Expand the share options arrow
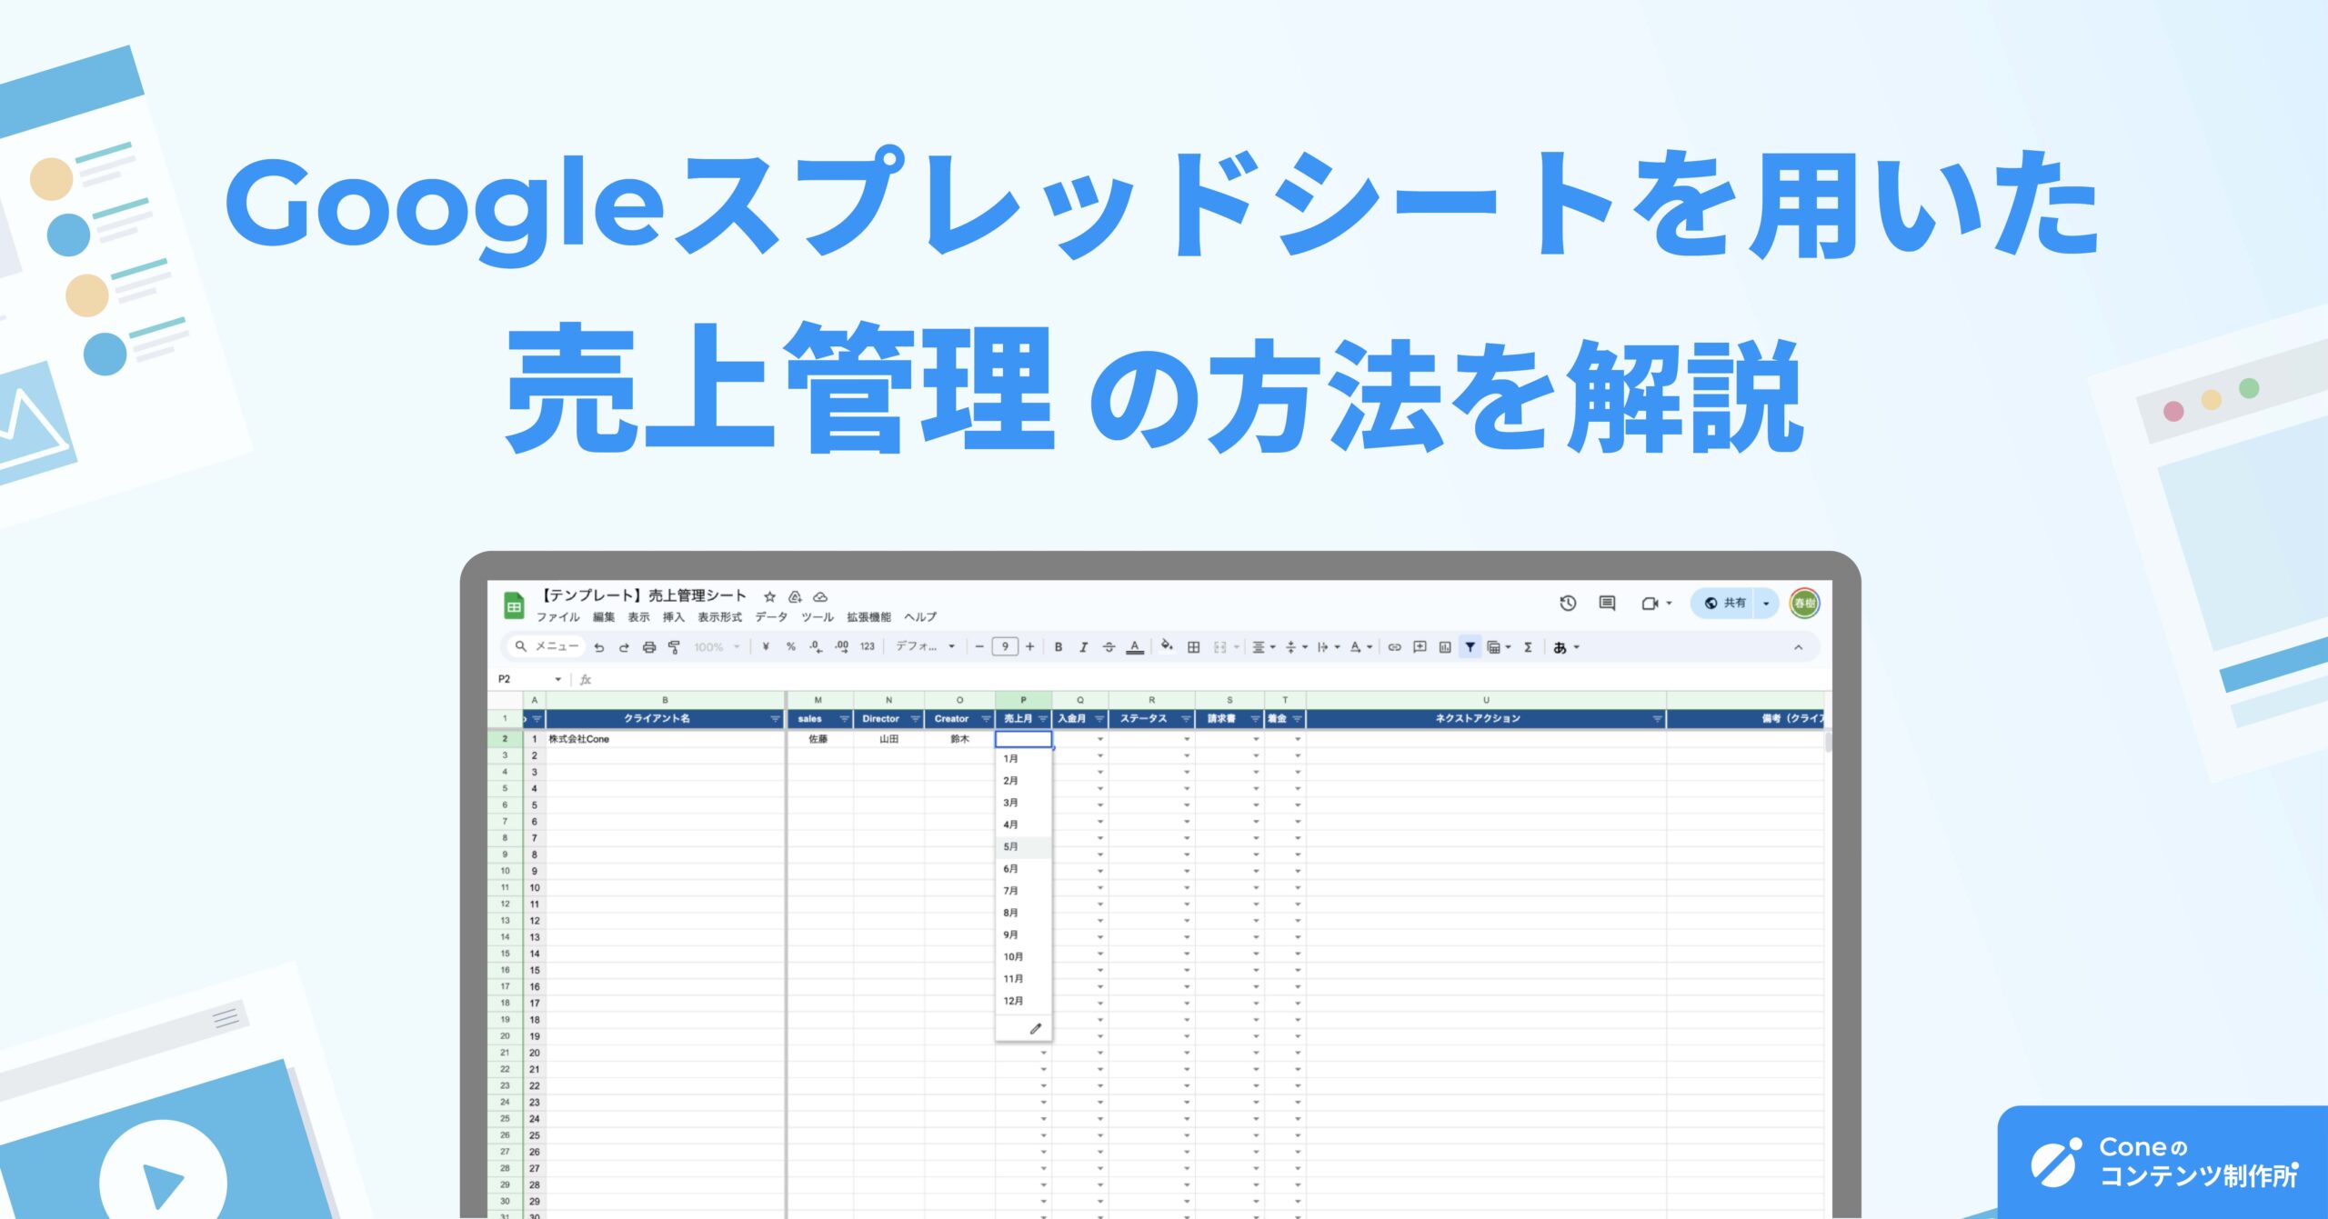This screenshot has width=2328, height=1219. click(x=1766, y=604)
